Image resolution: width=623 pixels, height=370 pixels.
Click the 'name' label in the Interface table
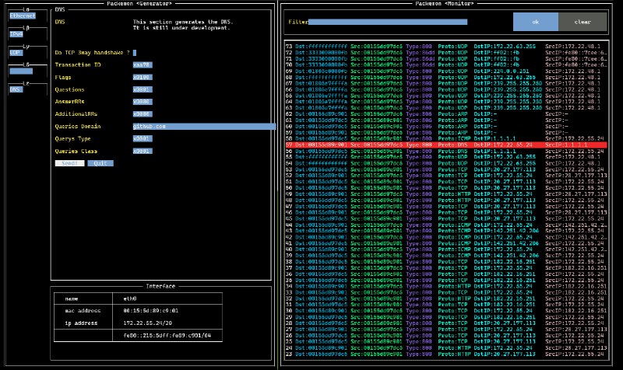pyautogui.click(x=72, y=299)
